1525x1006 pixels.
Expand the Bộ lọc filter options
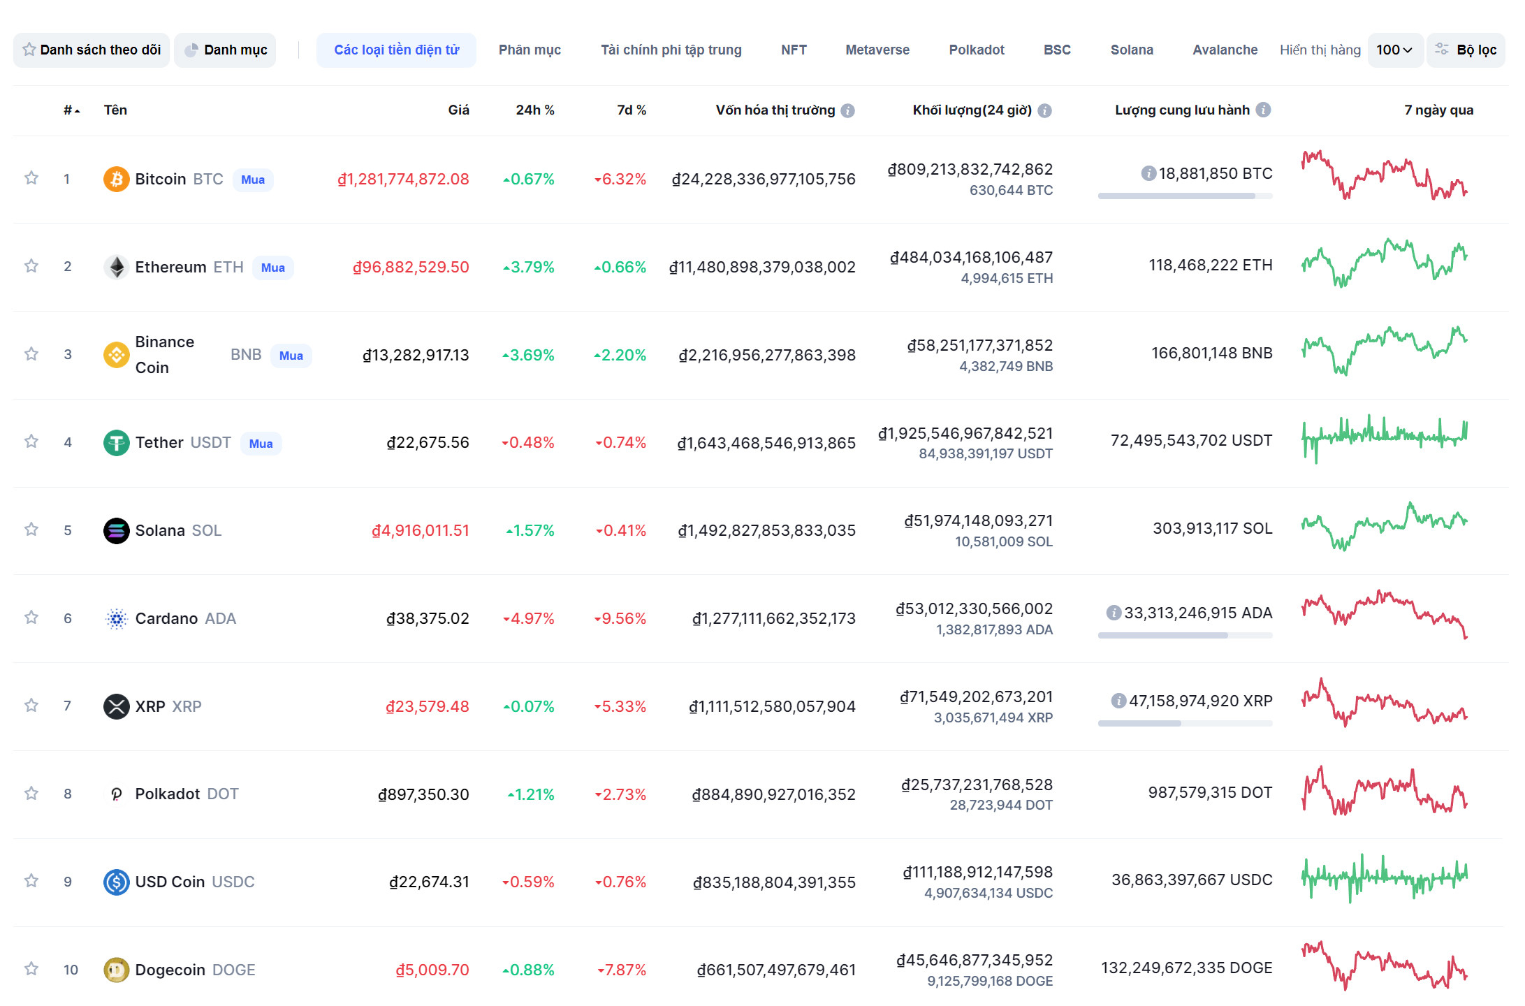click(1466, 50)
